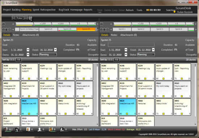Select the 4562 My work today card in left pane
This screenshot has height=138, width=199.
click(x=66, y=89)
